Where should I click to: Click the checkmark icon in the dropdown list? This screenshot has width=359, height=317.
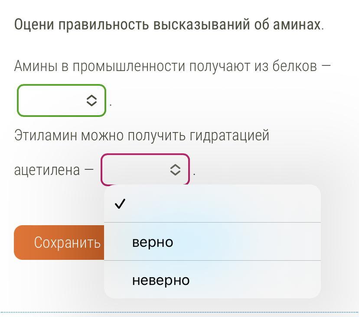coord(120,204)
